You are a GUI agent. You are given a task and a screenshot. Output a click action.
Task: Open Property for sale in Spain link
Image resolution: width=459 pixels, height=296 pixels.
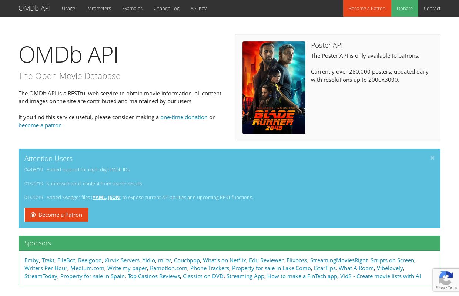click(93, 276)
